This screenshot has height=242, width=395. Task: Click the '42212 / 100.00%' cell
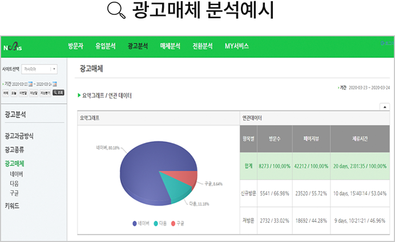point(311,166)
